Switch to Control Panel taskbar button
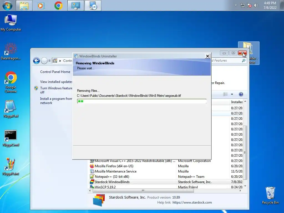 76,6
